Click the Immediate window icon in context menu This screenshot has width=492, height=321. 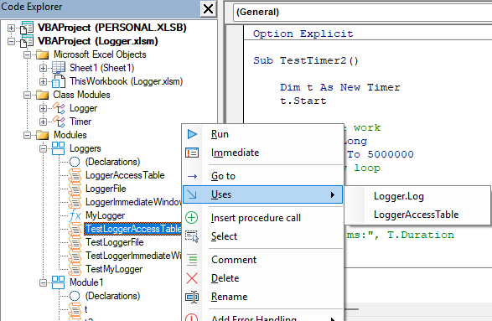[x=192, y=153]
